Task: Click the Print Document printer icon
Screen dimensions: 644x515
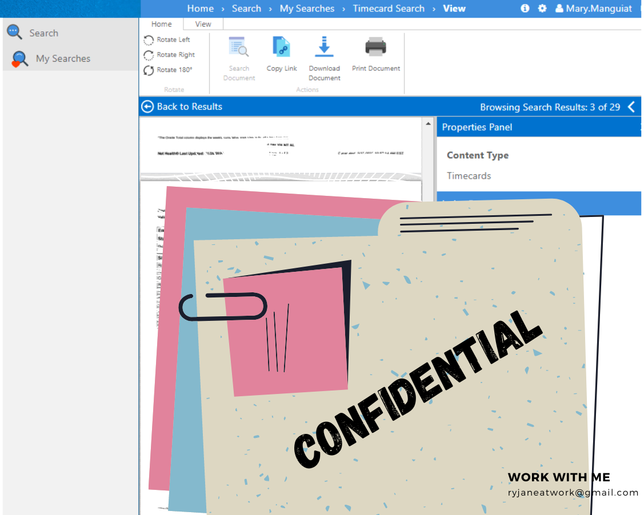Action: [376, 47]
